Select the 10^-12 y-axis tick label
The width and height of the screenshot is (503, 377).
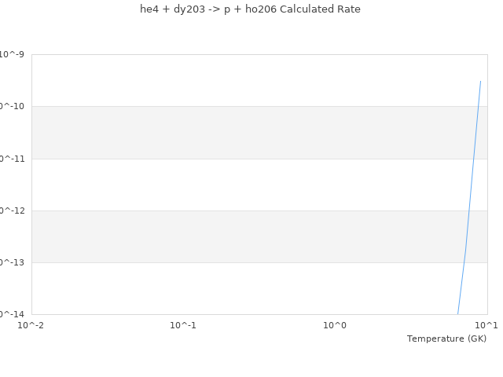13,210
